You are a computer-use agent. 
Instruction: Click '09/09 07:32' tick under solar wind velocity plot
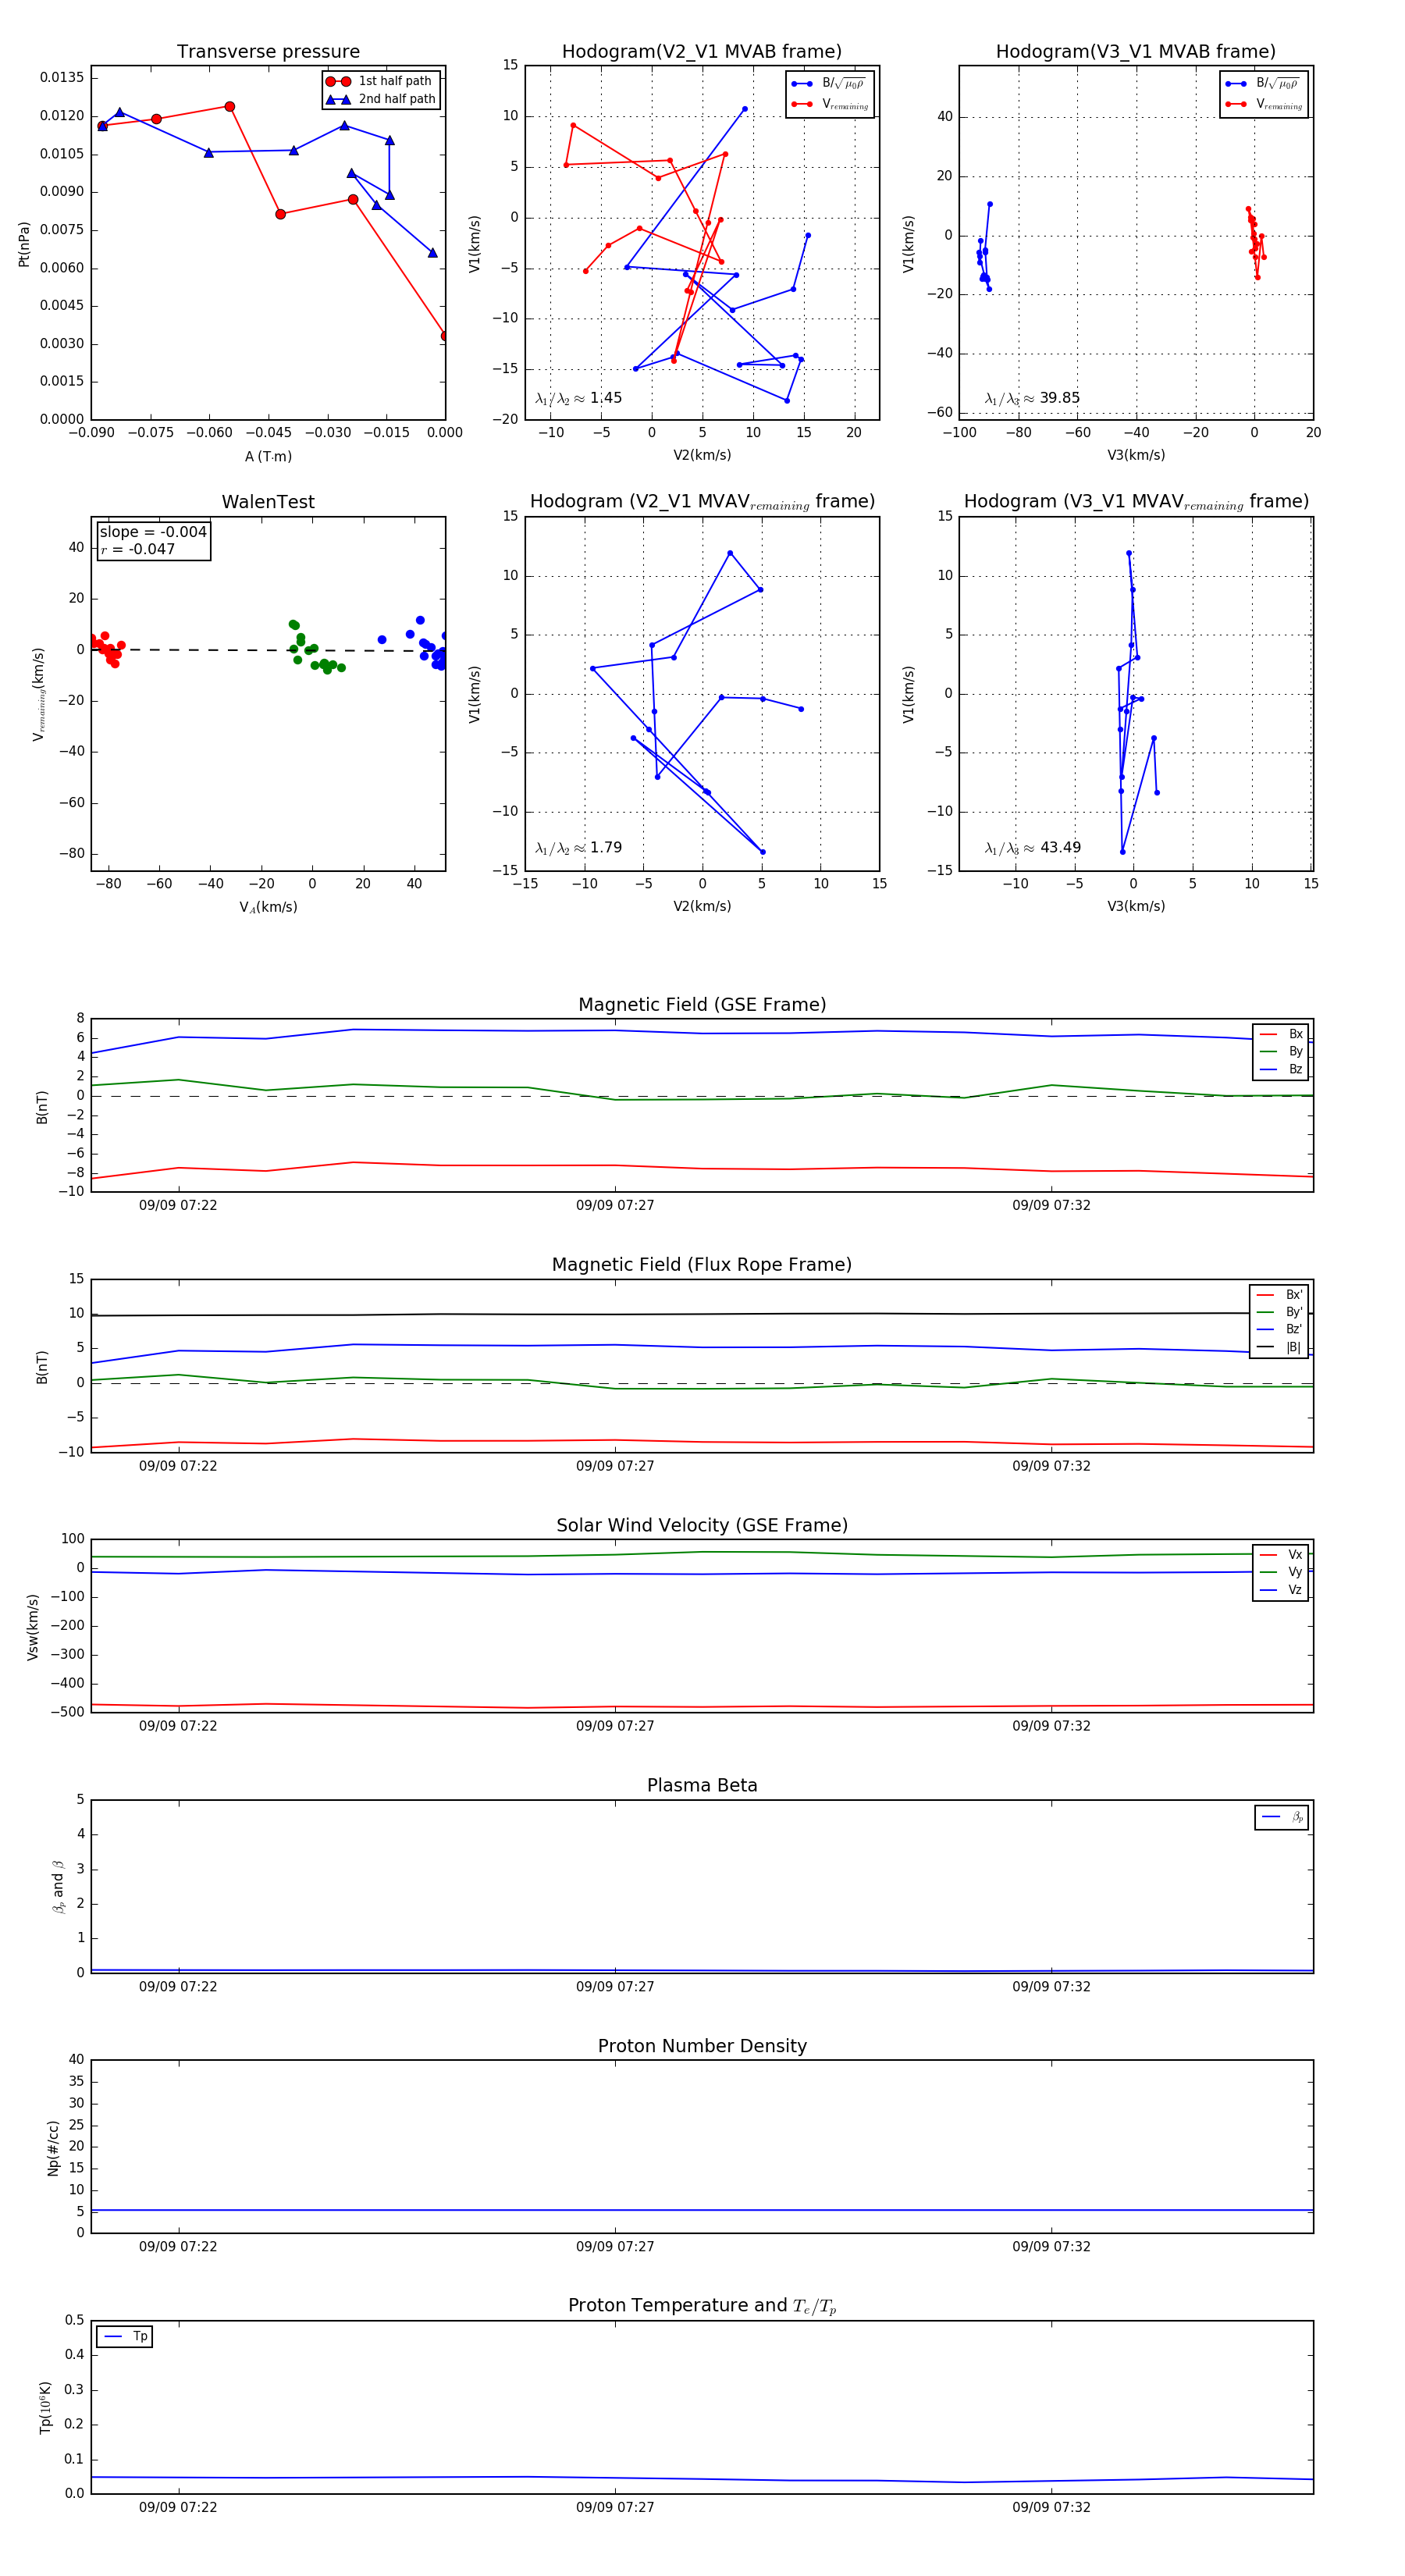[x=1051, y=1727]
